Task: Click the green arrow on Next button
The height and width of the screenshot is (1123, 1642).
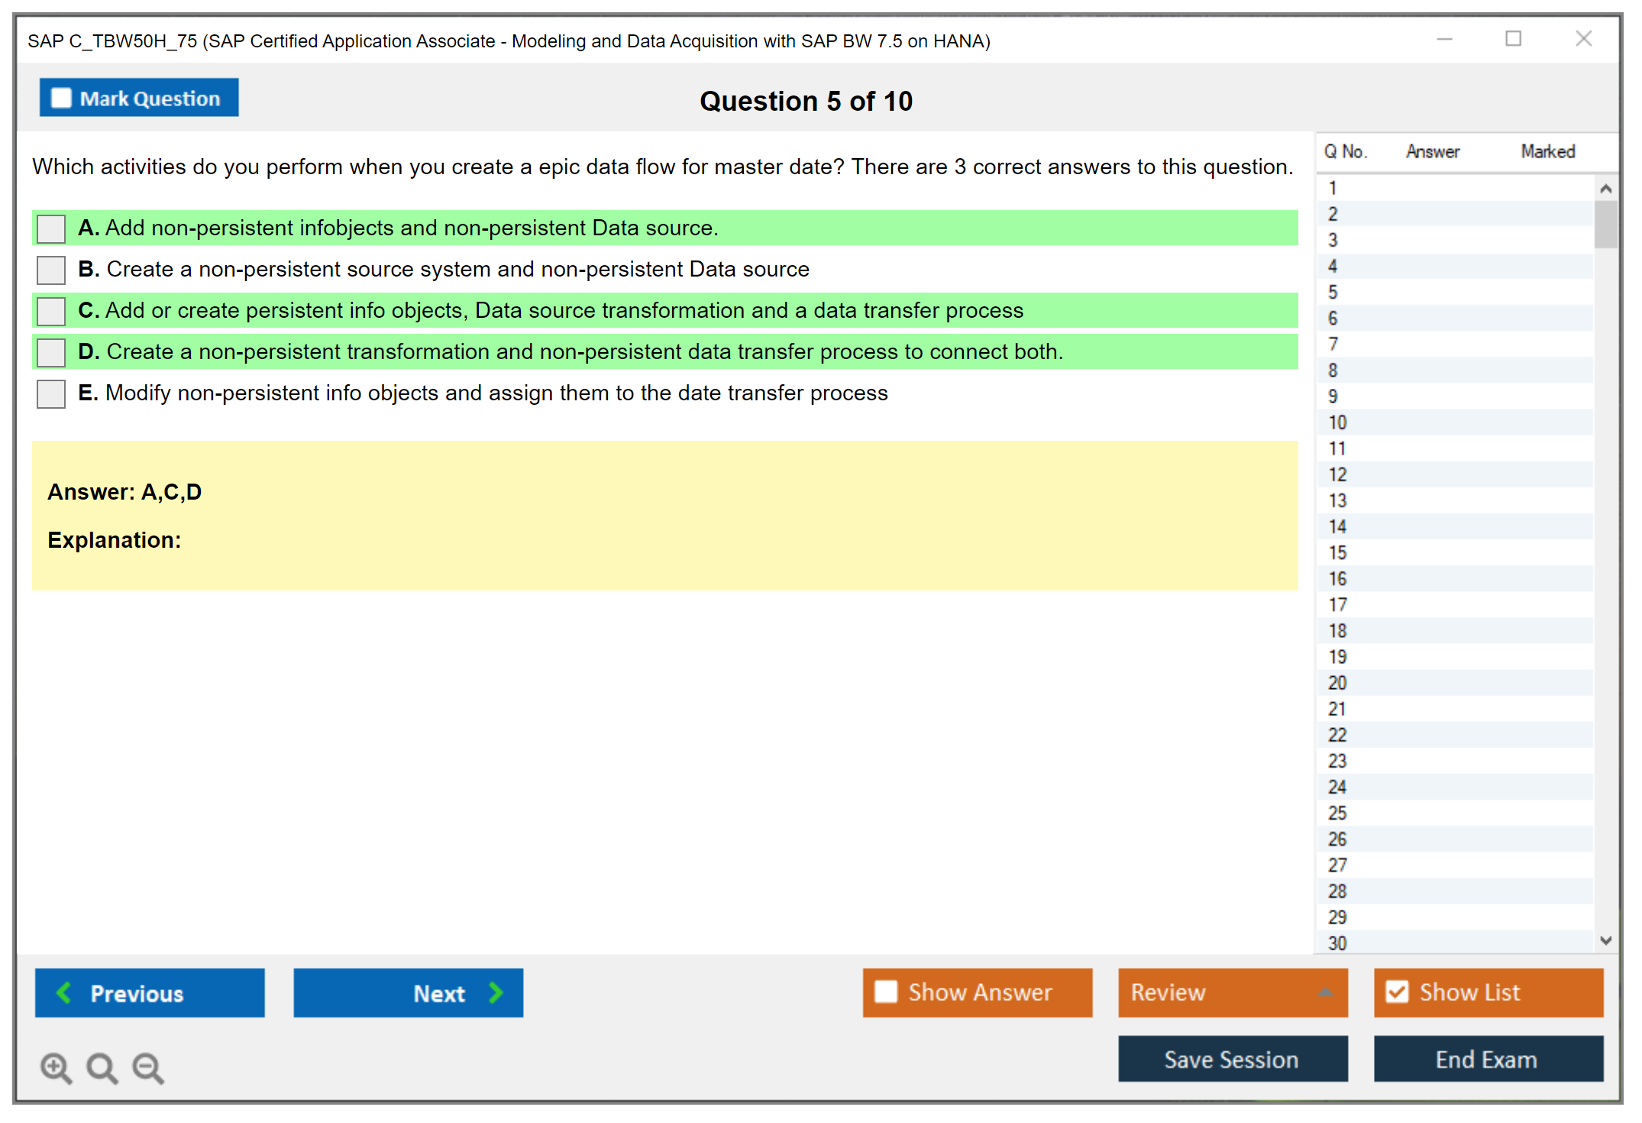Action: click(496, 992)
